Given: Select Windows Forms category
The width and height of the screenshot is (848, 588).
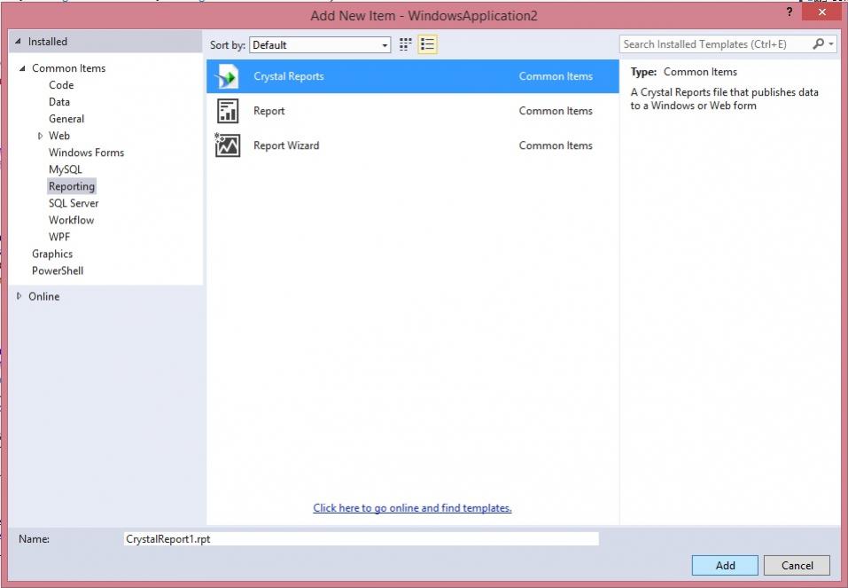Looking at the screenshot, I should [87, 153].
